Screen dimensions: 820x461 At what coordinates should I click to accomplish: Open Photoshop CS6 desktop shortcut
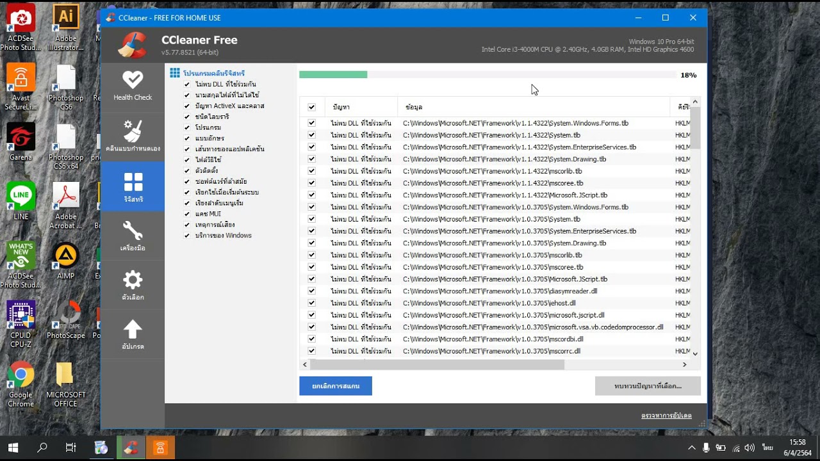point(65,88)
